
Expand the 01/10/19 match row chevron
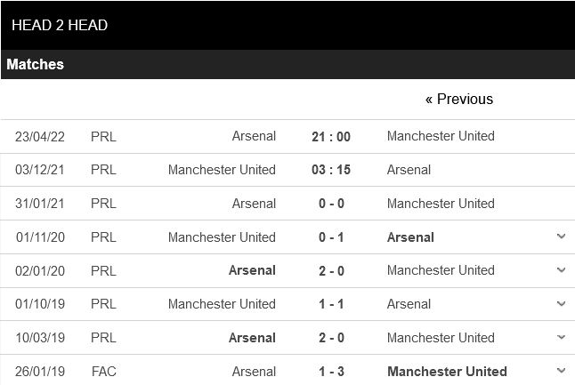click(x=561, y=304)
